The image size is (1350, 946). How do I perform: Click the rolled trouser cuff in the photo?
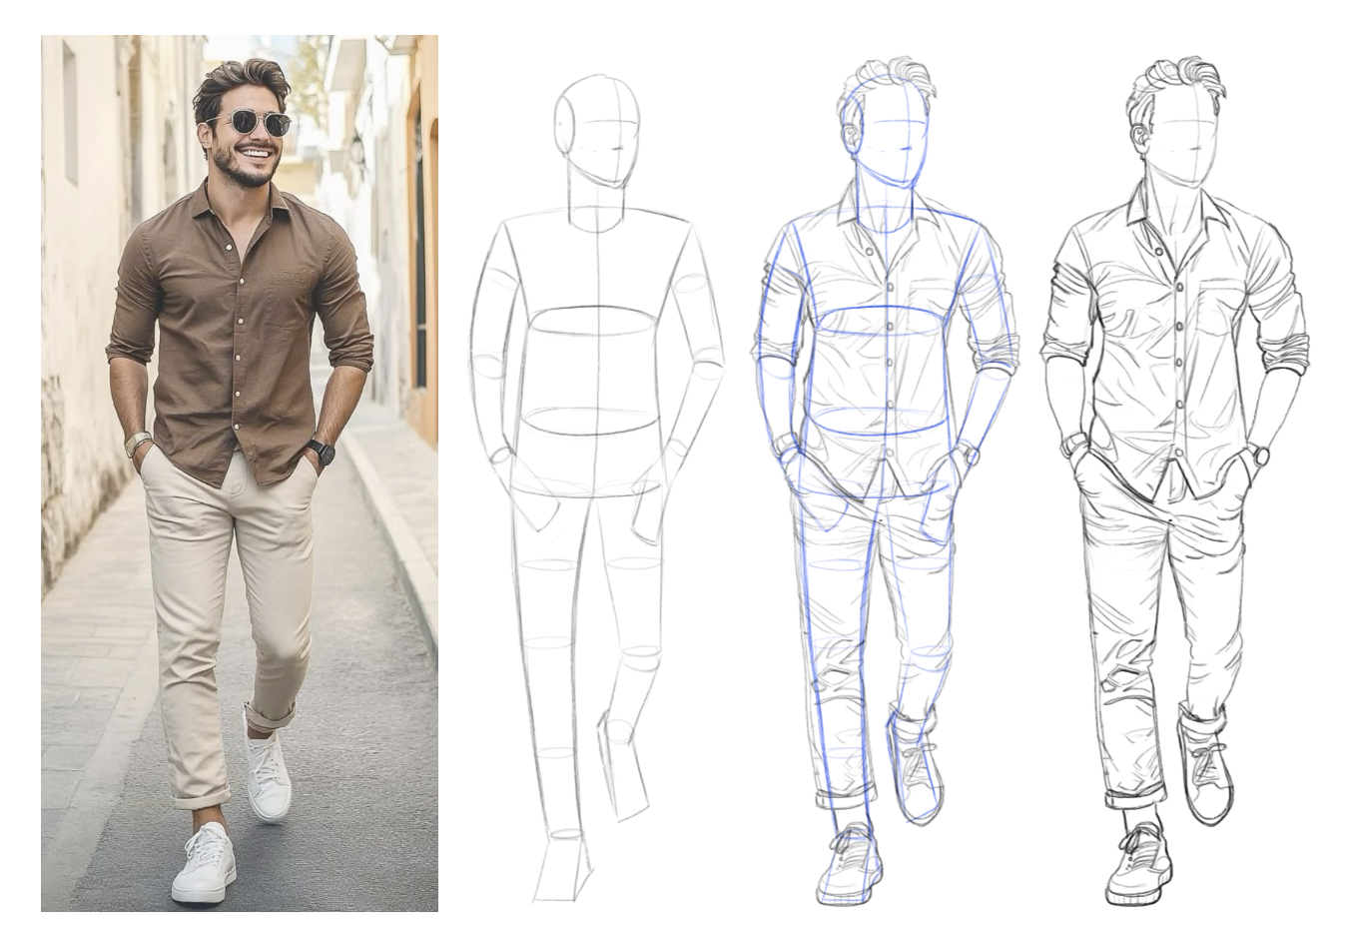point(270,715)
